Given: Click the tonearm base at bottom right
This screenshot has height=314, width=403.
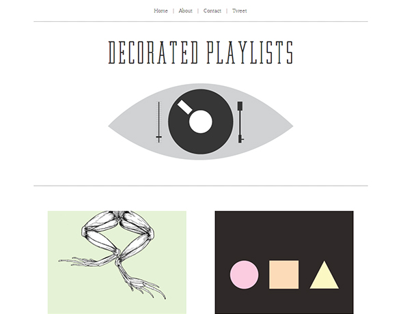Looking at the screenshot, I should click(240, 139).
